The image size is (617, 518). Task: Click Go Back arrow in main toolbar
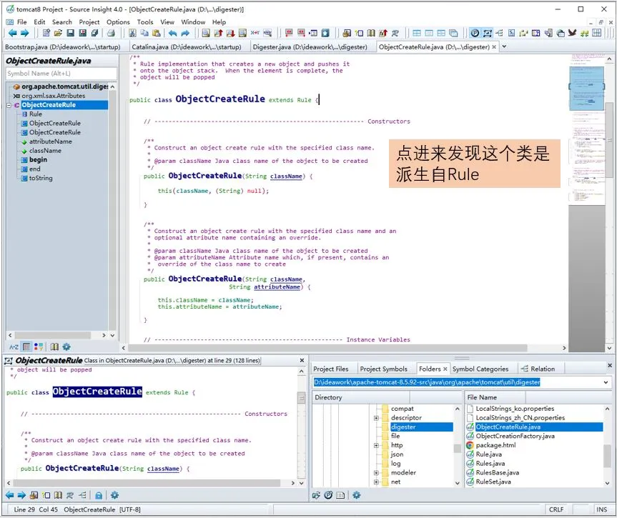point(12,34)
